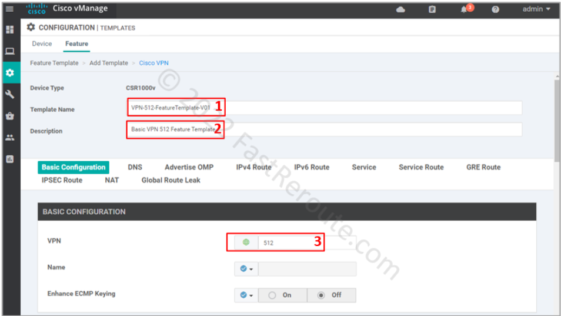
Task: Switch to the Device tab
Action: click(42, 44)
